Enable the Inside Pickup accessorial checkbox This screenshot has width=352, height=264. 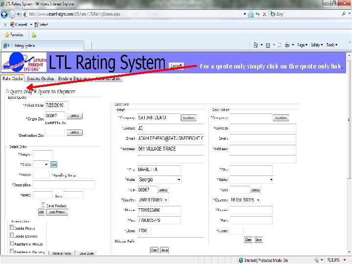click(x=12, y=227)
